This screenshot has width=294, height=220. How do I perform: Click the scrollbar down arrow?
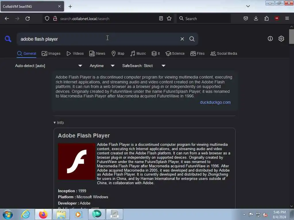pos(291,206)
